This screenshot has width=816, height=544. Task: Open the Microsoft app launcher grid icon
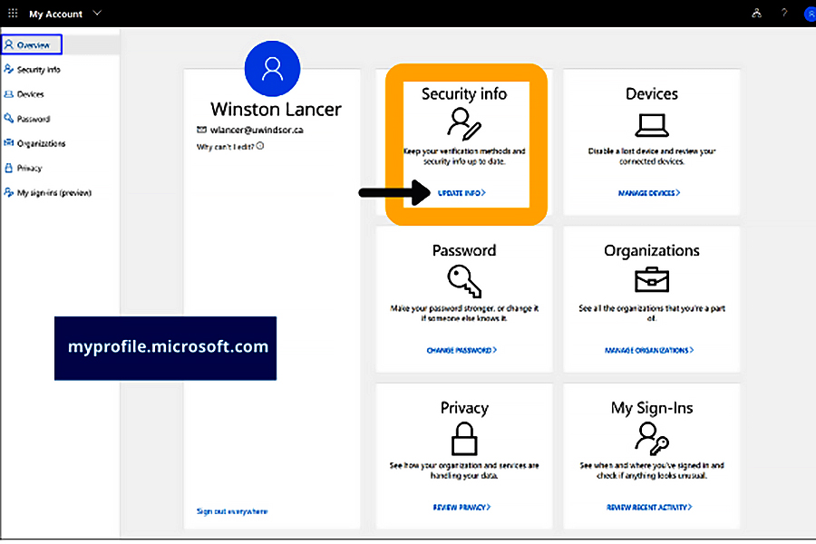12,14
